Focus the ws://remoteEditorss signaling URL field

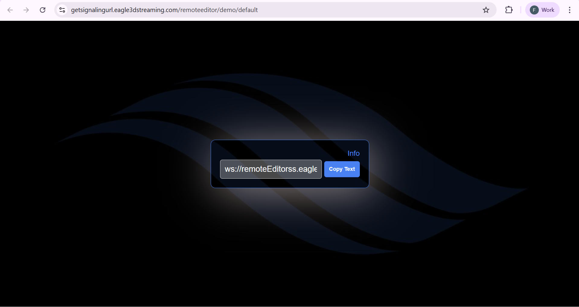(270, 169)
